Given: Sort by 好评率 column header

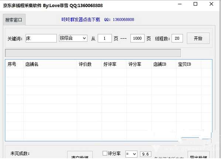Looking at the screenshot, I should pos(114,64).
